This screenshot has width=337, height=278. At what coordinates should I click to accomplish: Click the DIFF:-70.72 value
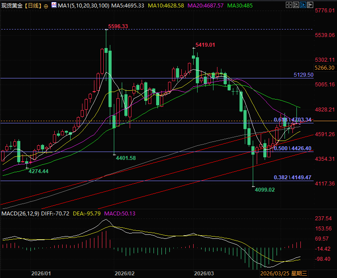[55, 214]
